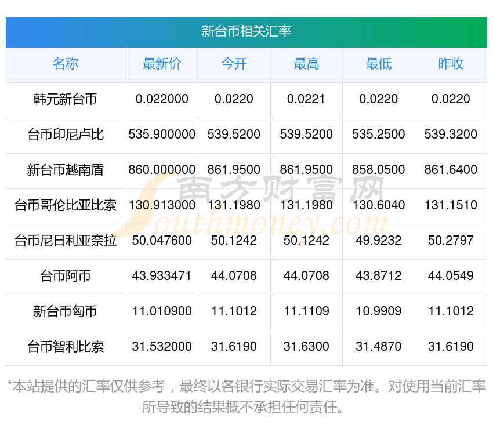Click the low value 858.0500

tap(379, 170)
